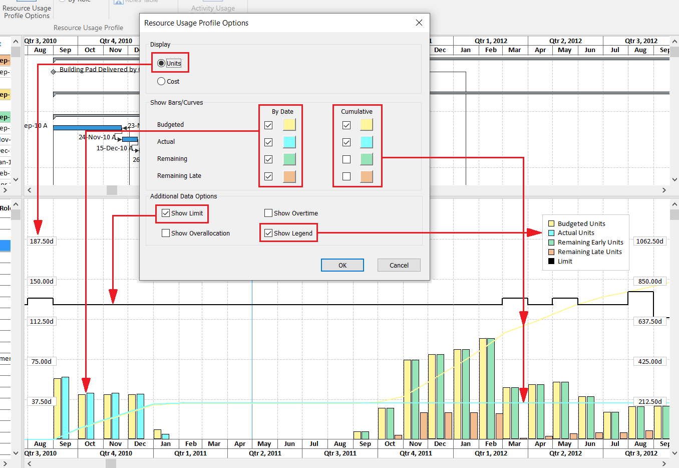
Task: Uncheck Actual in the Cumulative column
Action: coord(347,142)
